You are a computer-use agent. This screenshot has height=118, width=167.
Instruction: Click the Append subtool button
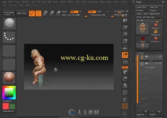[x=143, y=115]
